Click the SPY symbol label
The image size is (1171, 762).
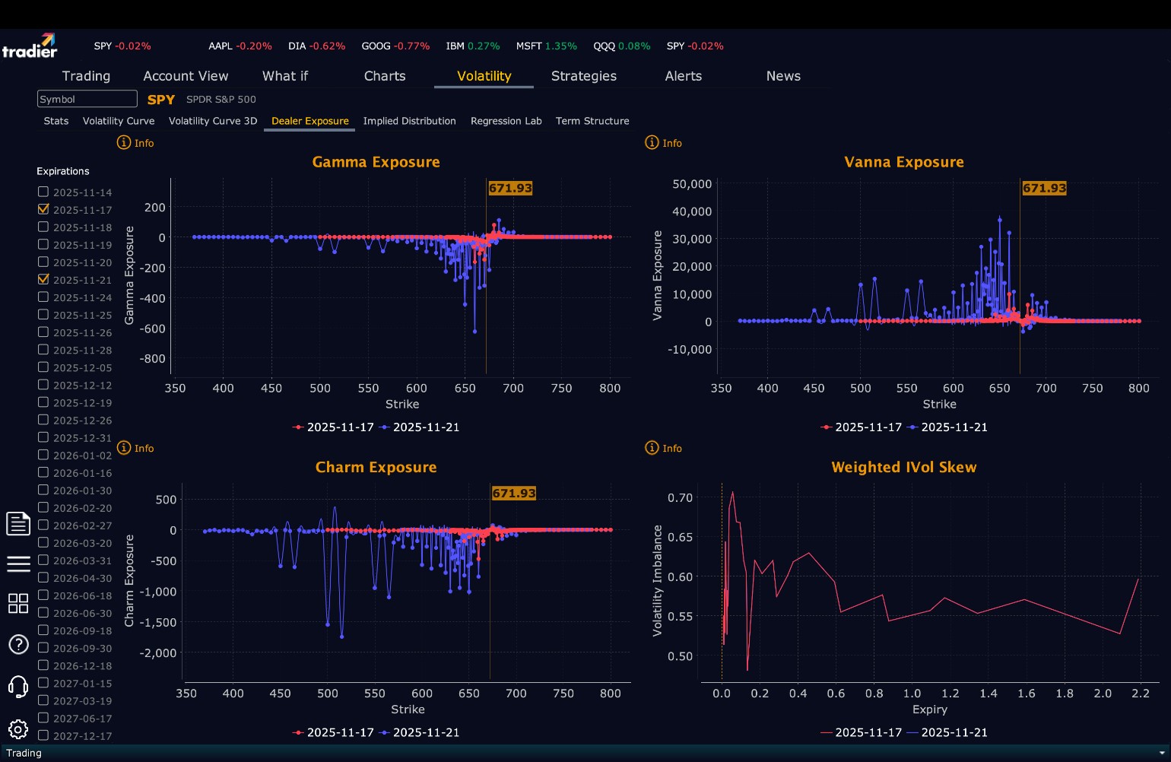click(161, 100)
